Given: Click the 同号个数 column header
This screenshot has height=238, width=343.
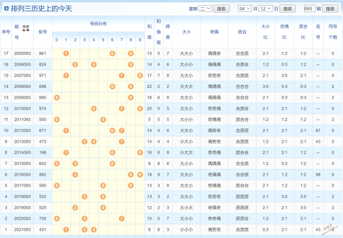Looking at the screenshot, I should [333, 32].
